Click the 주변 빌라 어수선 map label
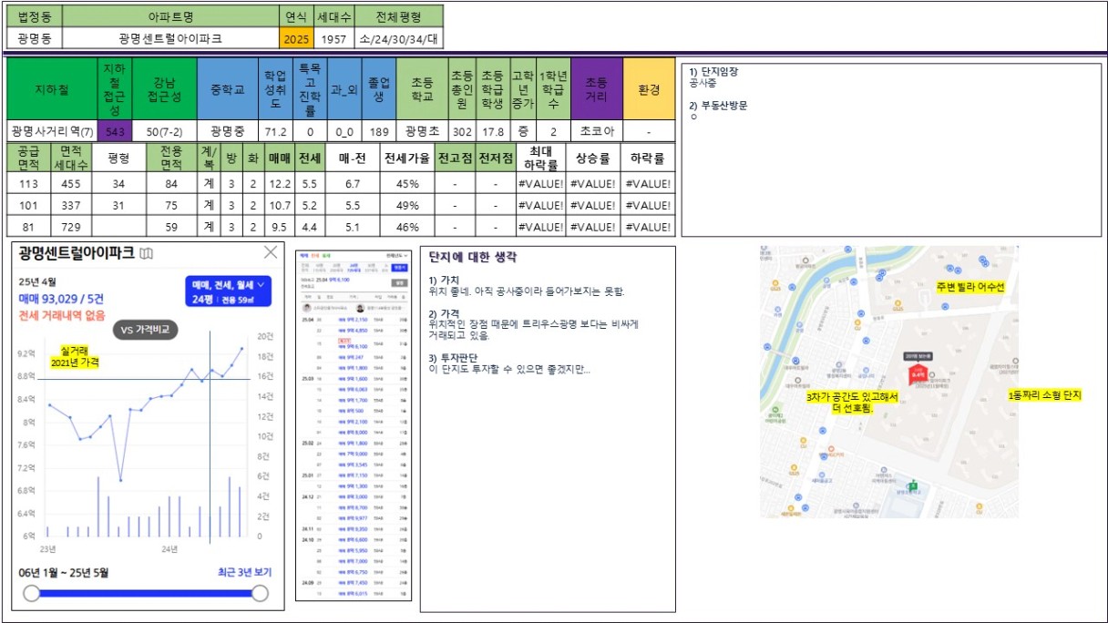The image size is (1108, 623). pyautogui.click(x=969, y=287)
